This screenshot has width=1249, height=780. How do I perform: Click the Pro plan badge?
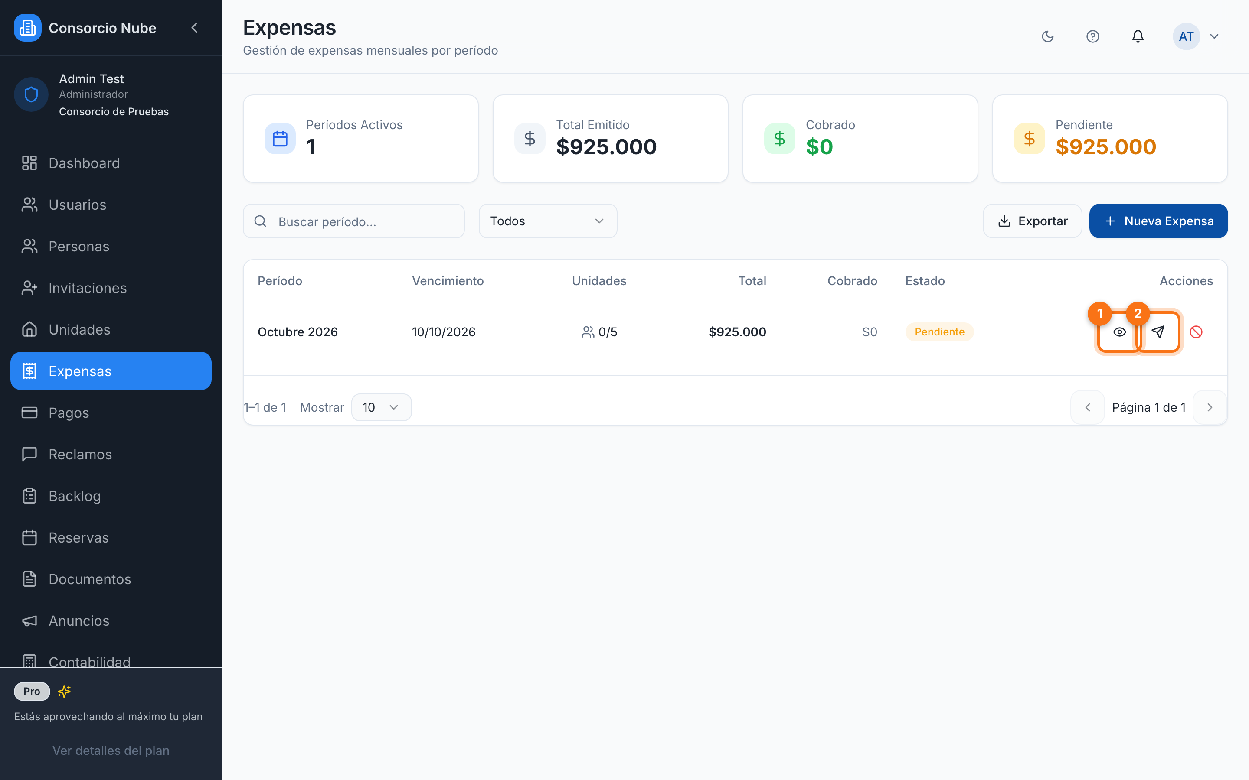(32, 691)
